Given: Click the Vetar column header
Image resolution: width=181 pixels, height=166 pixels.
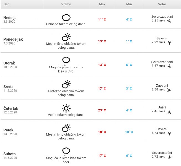Looking at the screenshot, I should pos(162,4).
